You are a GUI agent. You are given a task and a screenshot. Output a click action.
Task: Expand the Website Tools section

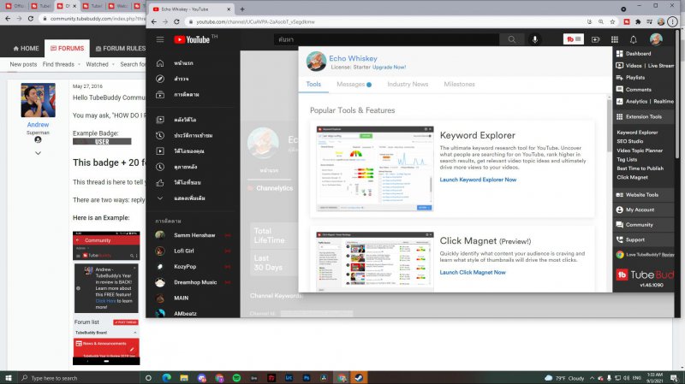(x=641, y=195)
